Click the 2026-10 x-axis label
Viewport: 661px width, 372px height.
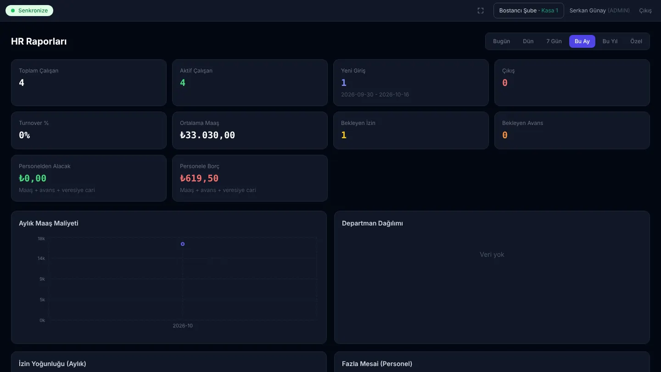[x=183, y=326]
